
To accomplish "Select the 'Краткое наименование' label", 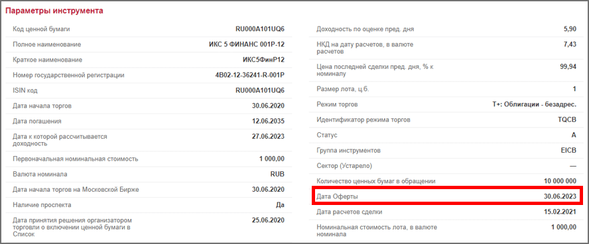I will pyautogui.click(x=47, y=60).
